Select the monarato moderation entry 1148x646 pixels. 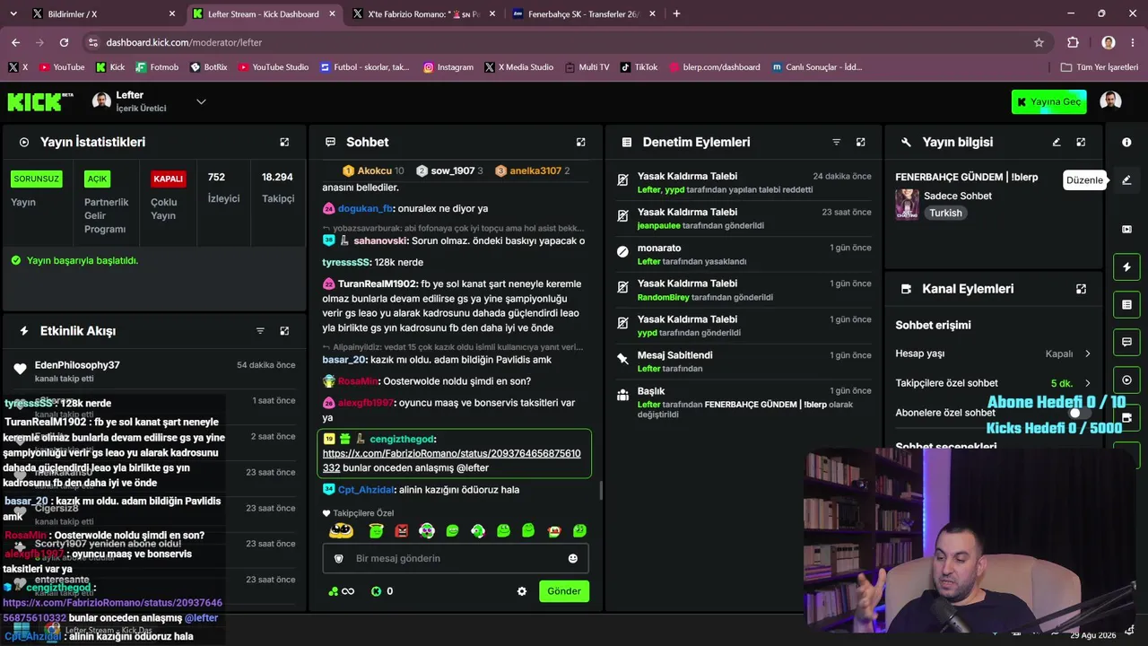744,254
